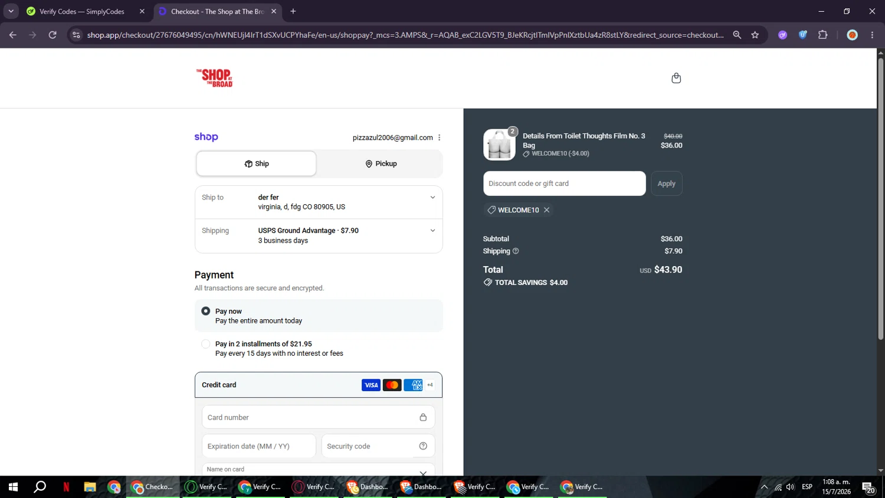This screenshot has height=498, width=885.
Task: Click the security code help icon
Action: (423, 446)
